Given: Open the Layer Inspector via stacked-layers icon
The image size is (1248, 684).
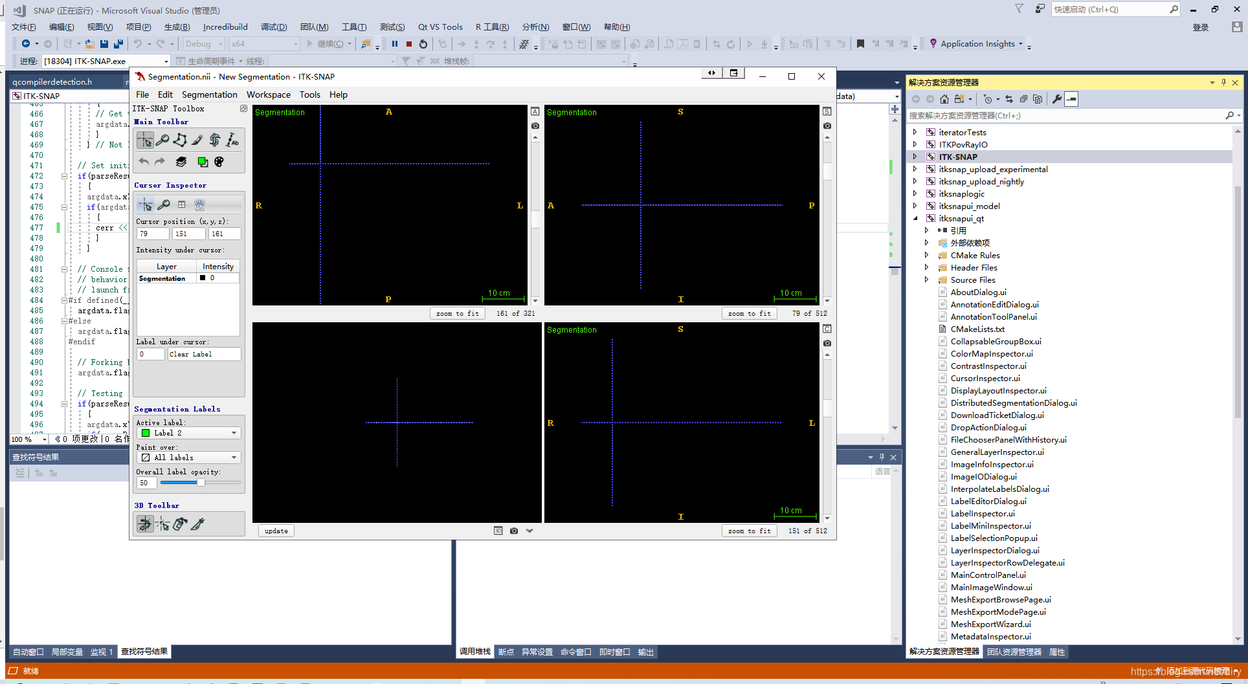Looking at the screenshot, I should click(181, 162).
